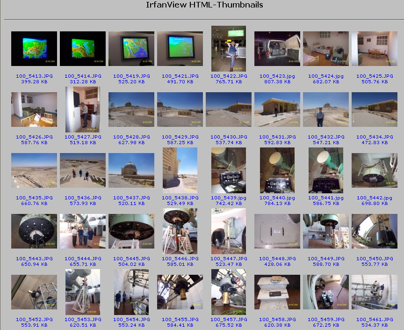
Task: Open thumbnail image of 100_5413.JPG
Action: coord(34,49)
